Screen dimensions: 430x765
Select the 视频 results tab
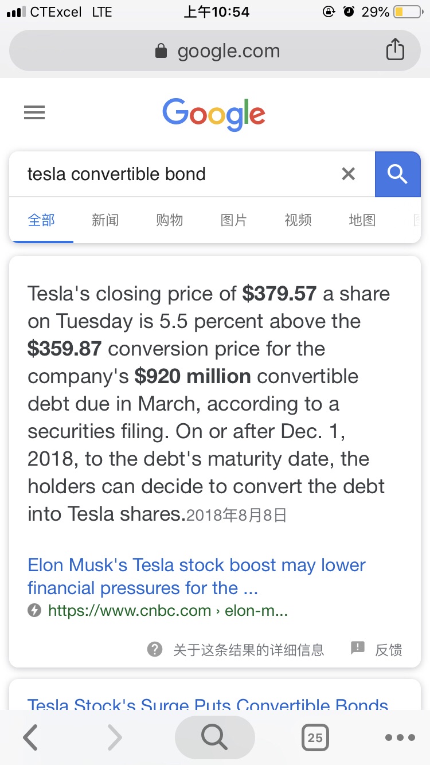click(298, 220)
